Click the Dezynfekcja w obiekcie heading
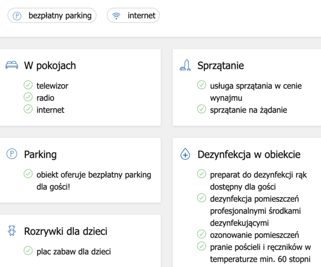The height and width of the screenshot is (267, 321). click(249, 154)
